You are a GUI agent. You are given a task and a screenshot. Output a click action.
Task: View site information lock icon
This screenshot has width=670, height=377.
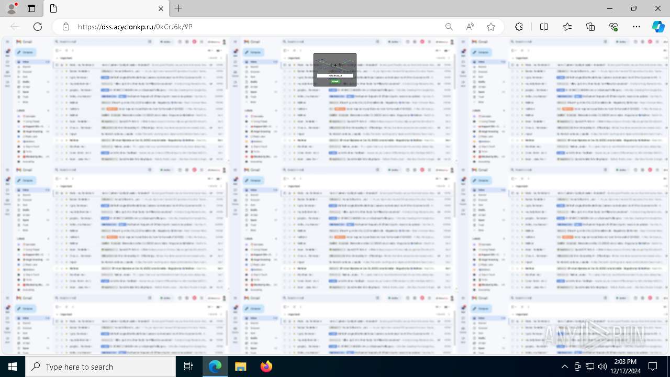tap(66, 27)
